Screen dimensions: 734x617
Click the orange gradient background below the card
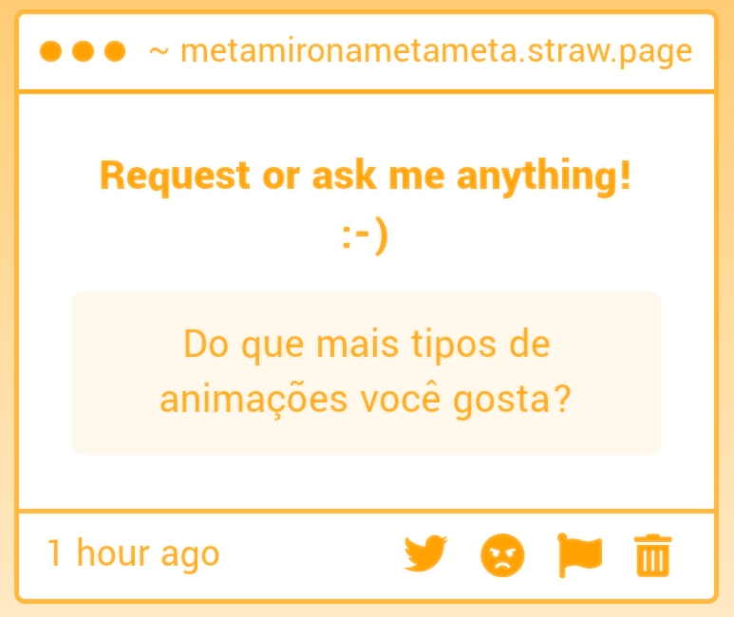click(x=367, y=609)
